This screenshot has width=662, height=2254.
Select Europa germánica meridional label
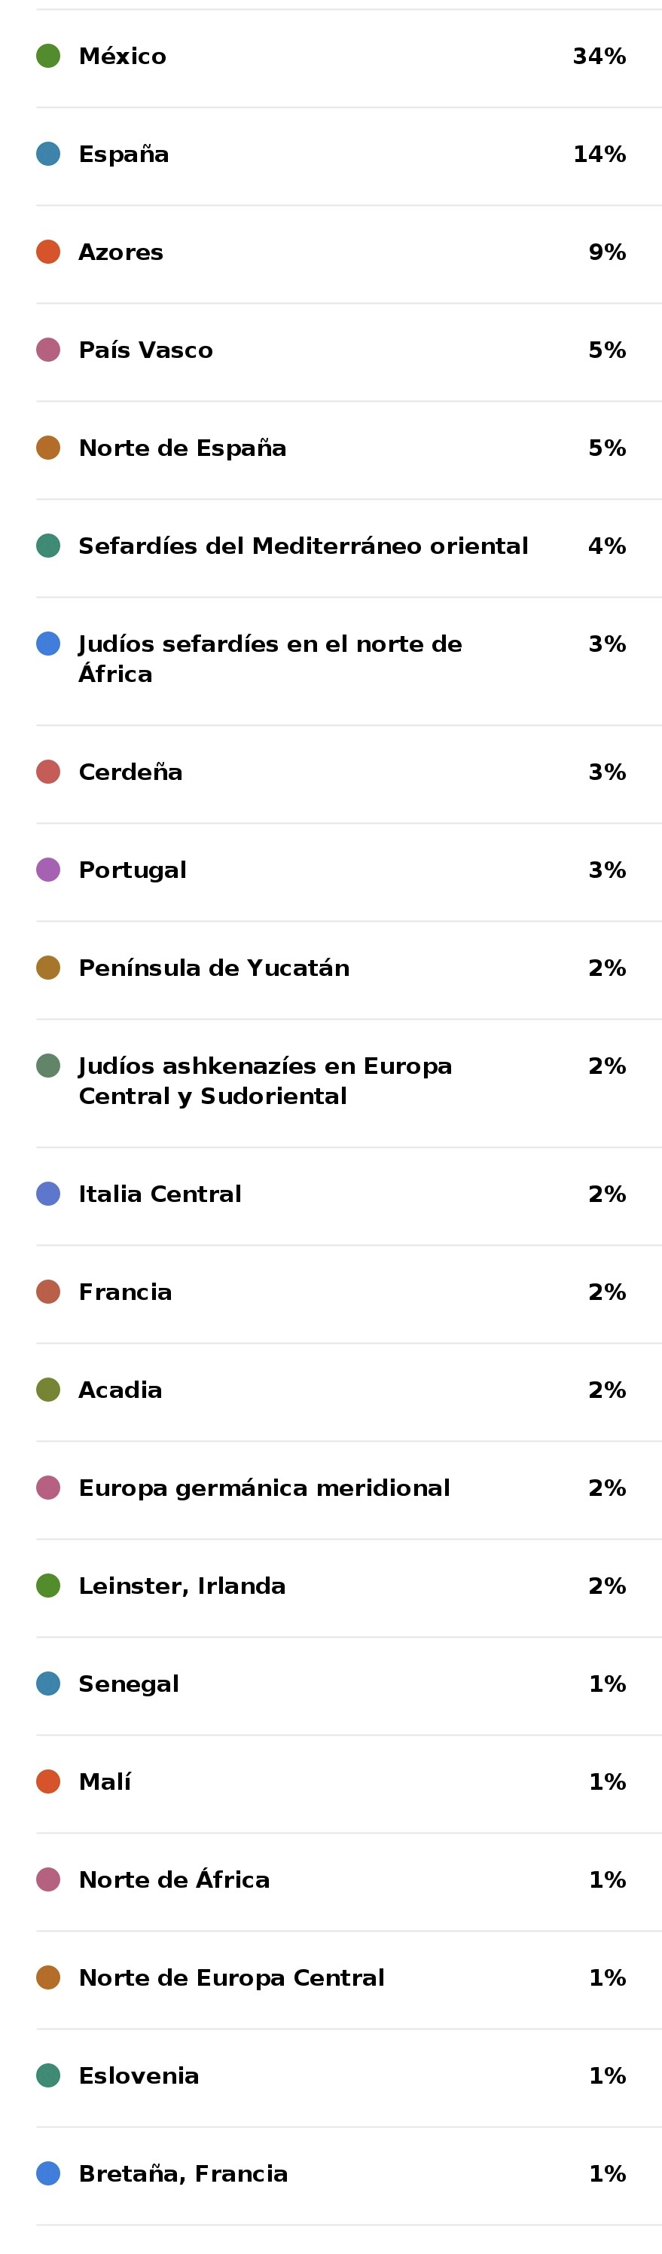(x=264, y=1488)
